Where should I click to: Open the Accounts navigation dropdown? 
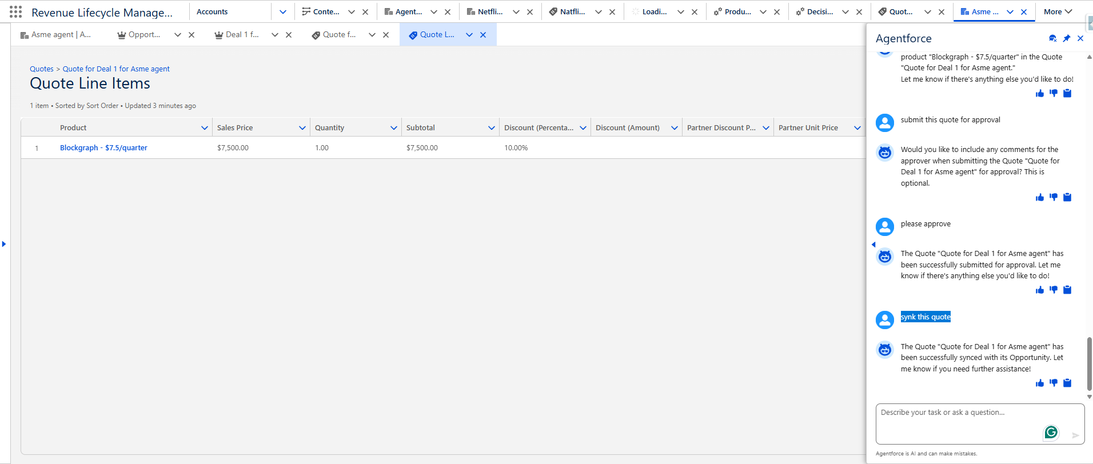(x=283, y=11)
